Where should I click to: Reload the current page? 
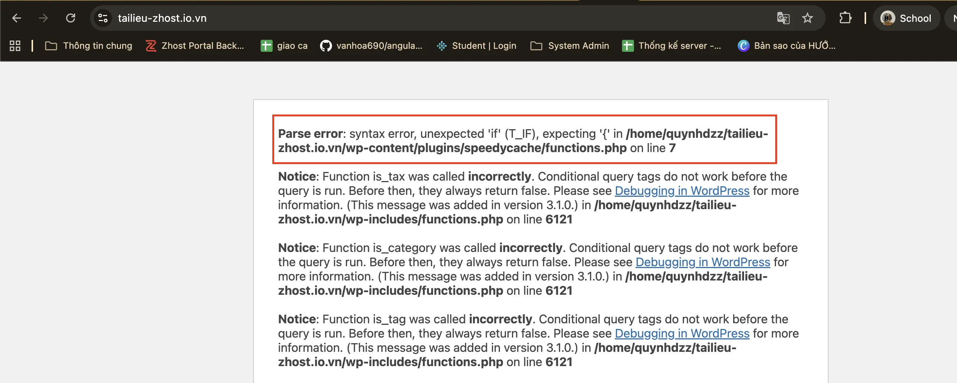[x=71, y=18]
